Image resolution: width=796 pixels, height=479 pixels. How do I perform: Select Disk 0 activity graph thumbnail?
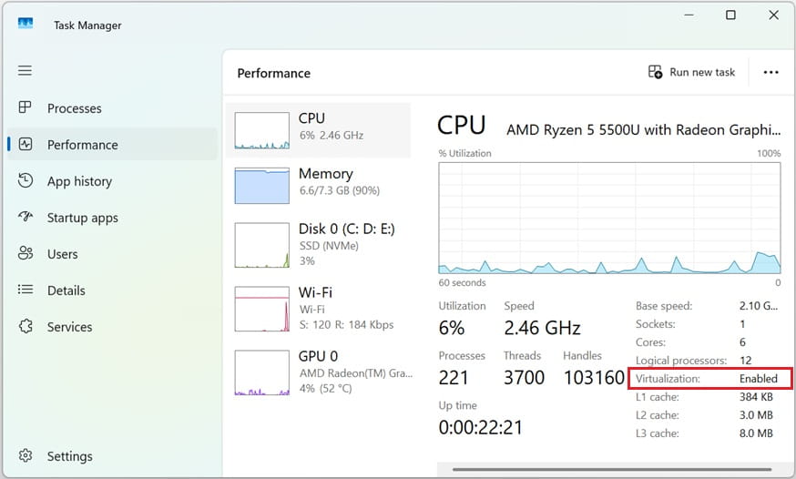coord(262,245)
